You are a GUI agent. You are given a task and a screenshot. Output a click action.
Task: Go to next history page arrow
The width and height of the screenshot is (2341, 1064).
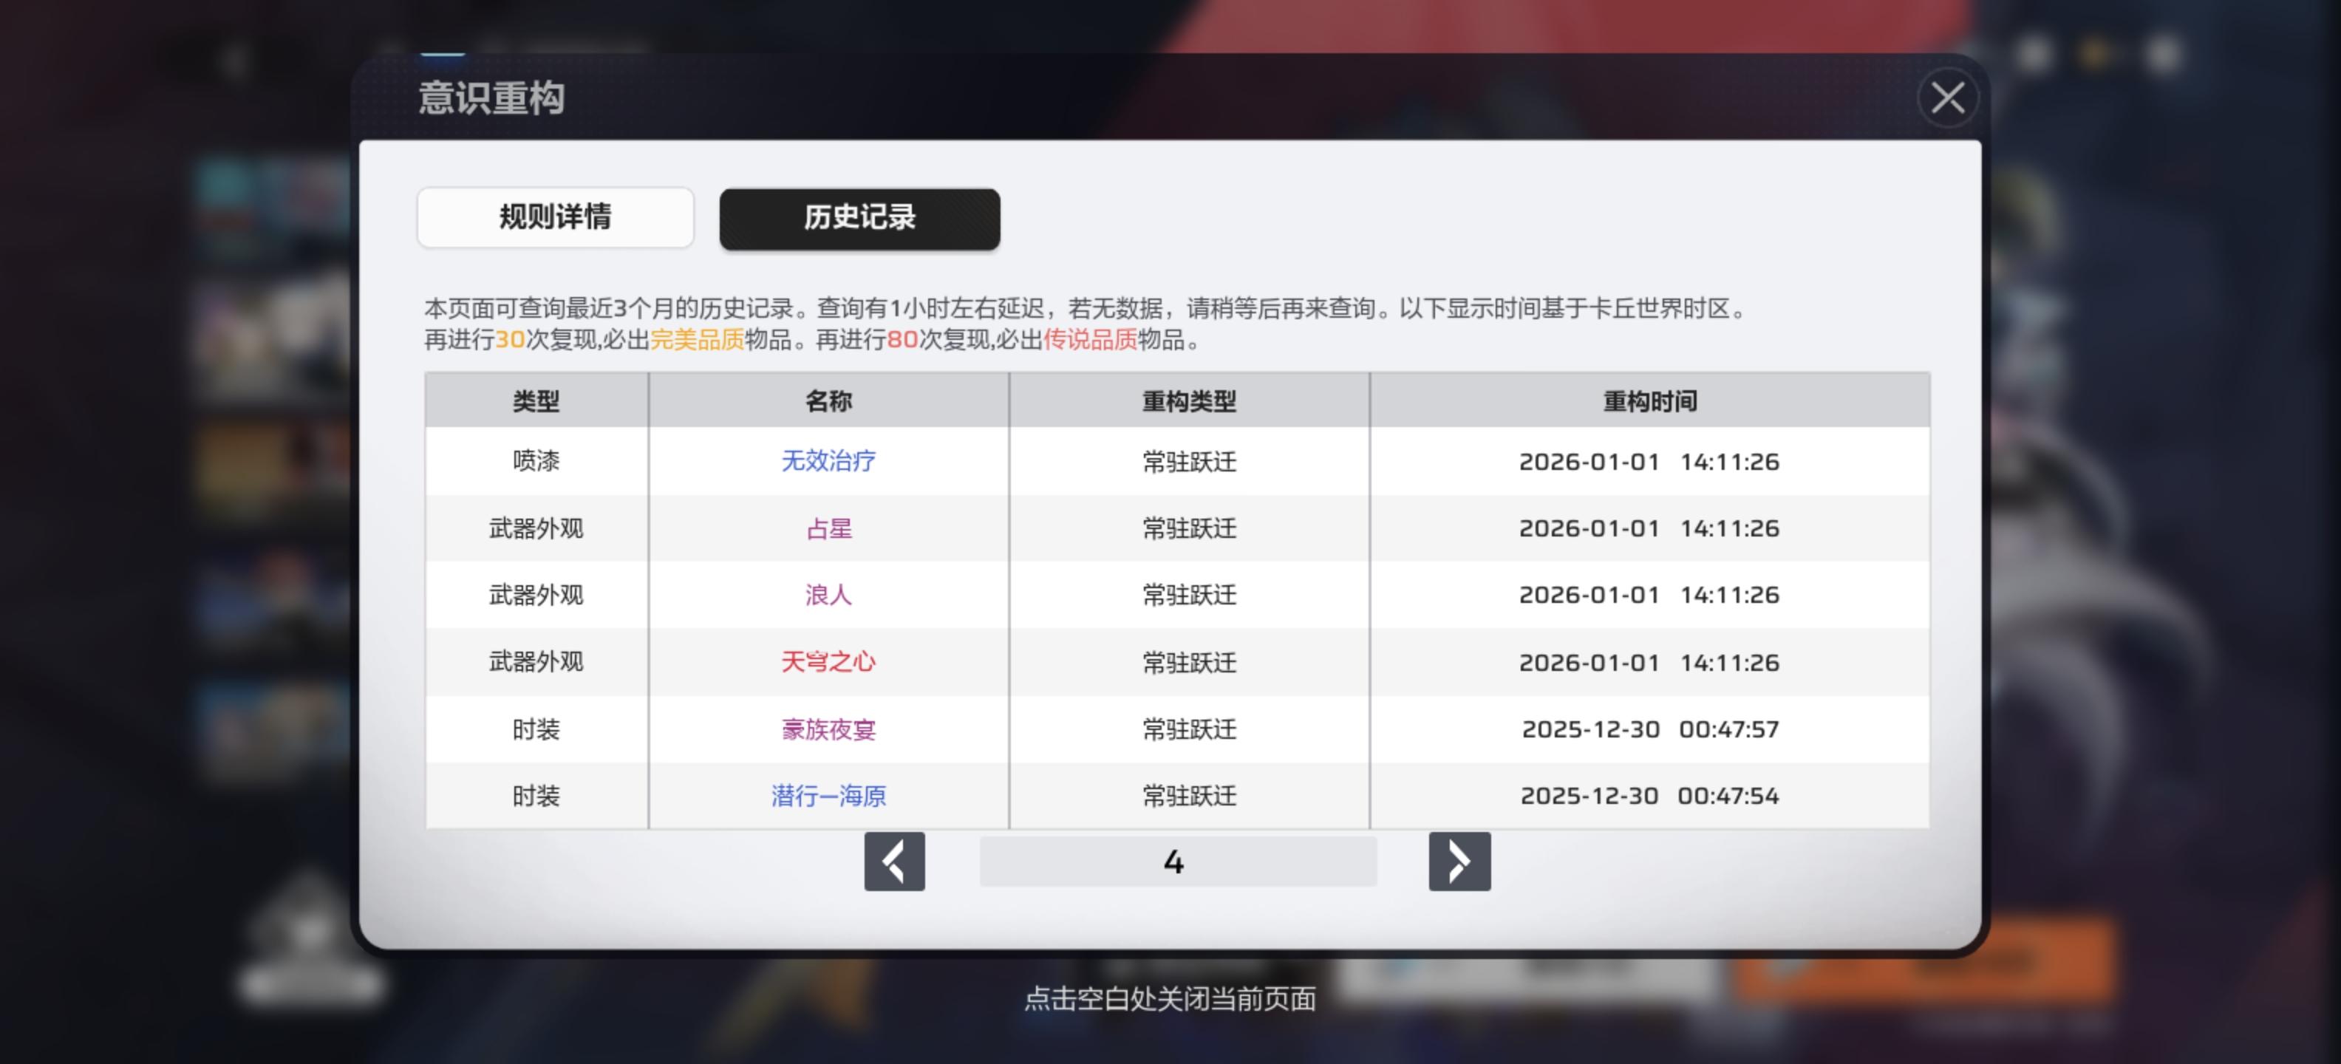[1459, 862]
